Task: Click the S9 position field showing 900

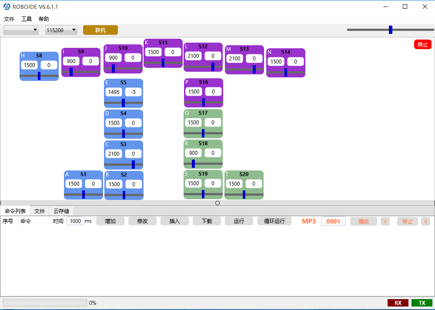Action: (x=71, y=61)
